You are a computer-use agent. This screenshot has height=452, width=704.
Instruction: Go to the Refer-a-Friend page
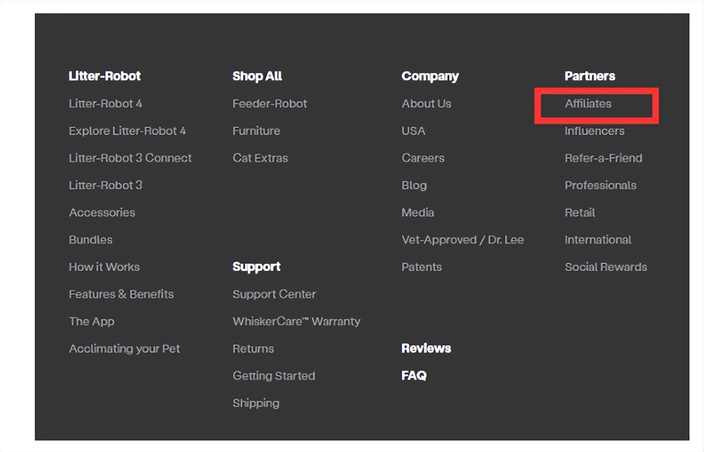(603, 158)
